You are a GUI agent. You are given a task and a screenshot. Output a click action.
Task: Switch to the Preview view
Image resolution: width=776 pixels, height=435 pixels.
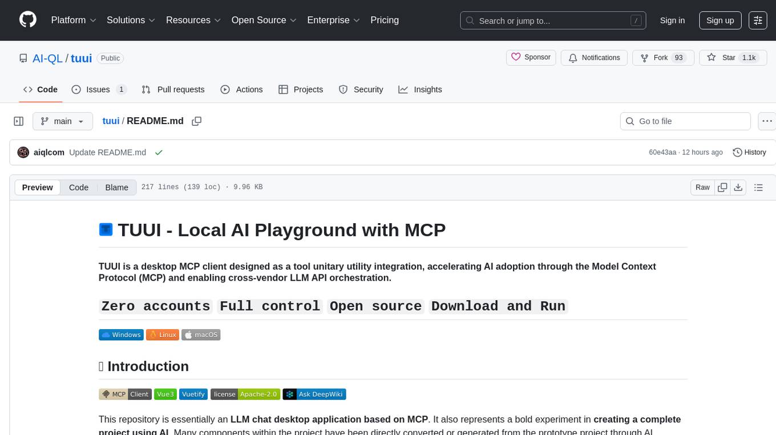(38, 187)
